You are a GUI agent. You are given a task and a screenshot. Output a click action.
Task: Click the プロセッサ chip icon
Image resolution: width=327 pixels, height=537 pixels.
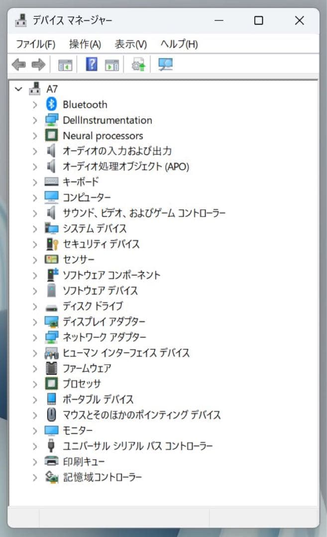click(51, 384)
